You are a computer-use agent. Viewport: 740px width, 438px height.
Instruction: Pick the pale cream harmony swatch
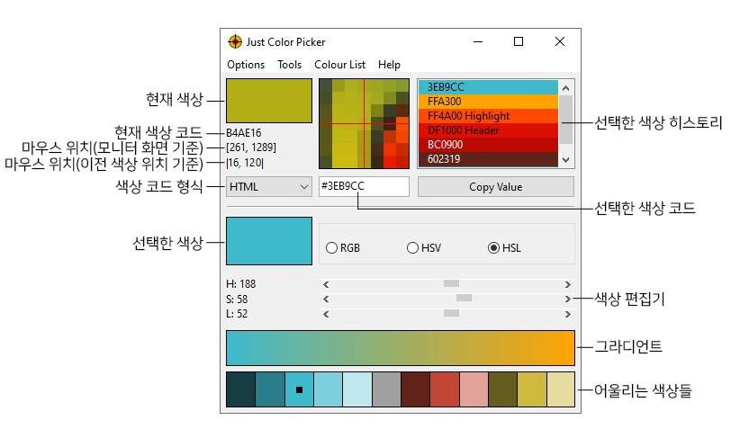[561, 389]
